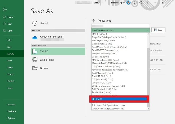Click the Date modified column header
Image resolution: width=175 pixels, height=124 pixels.
(x=155, y=44)
